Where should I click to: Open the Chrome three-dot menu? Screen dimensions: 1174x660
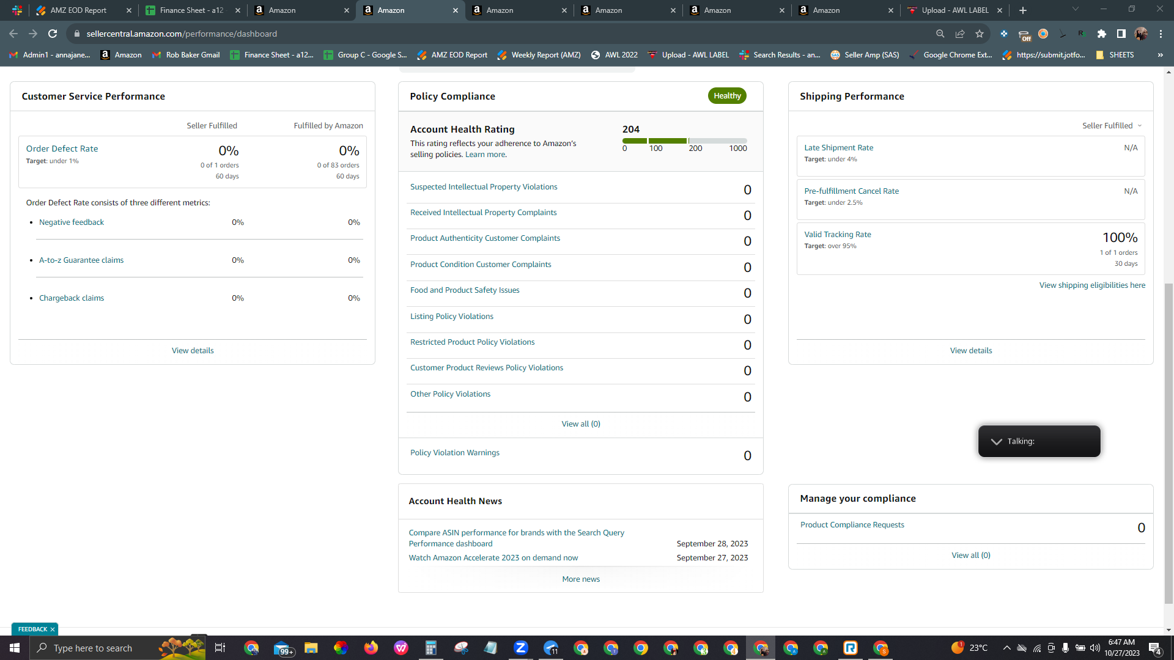1161,34
